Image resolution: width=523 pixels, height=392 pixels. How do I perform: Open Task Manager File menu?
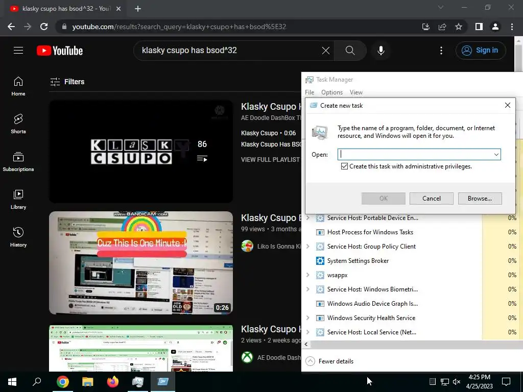point(310,92)
